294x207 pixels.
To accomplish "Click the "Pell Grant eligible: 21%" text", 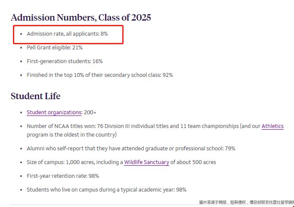I will pyautogui.click(x=55, y=48).
